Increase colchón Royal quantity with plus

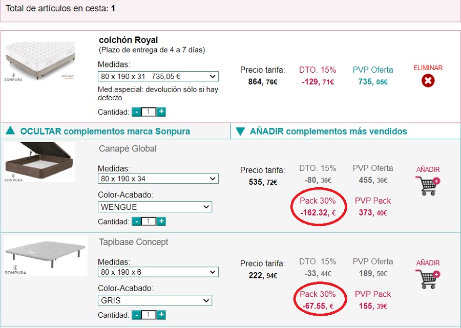pos(161,112)
